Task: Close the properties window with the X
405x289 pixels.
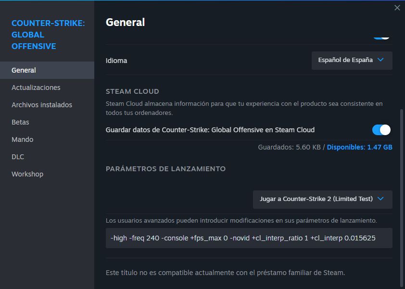Action: pos(397,8)
